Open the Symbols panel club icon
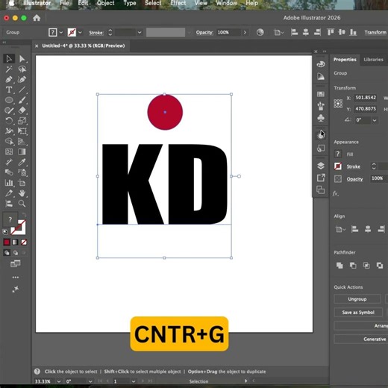The width and height of the screenshot is (388, 388). 321,118
